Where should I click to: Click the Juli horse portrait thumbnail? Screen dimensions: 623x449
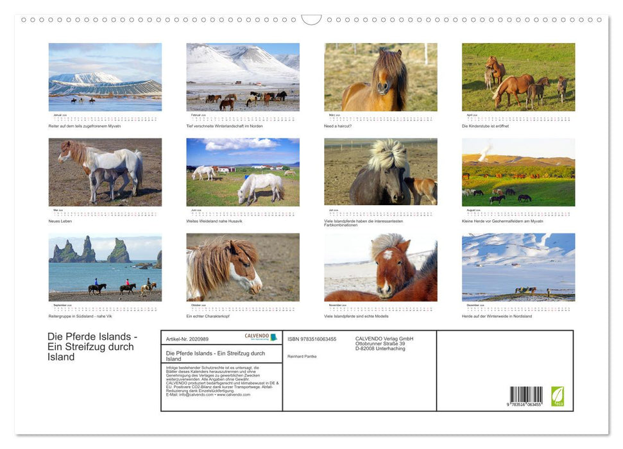380,171
